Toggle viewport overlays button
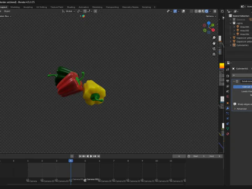 pos(183,11)
